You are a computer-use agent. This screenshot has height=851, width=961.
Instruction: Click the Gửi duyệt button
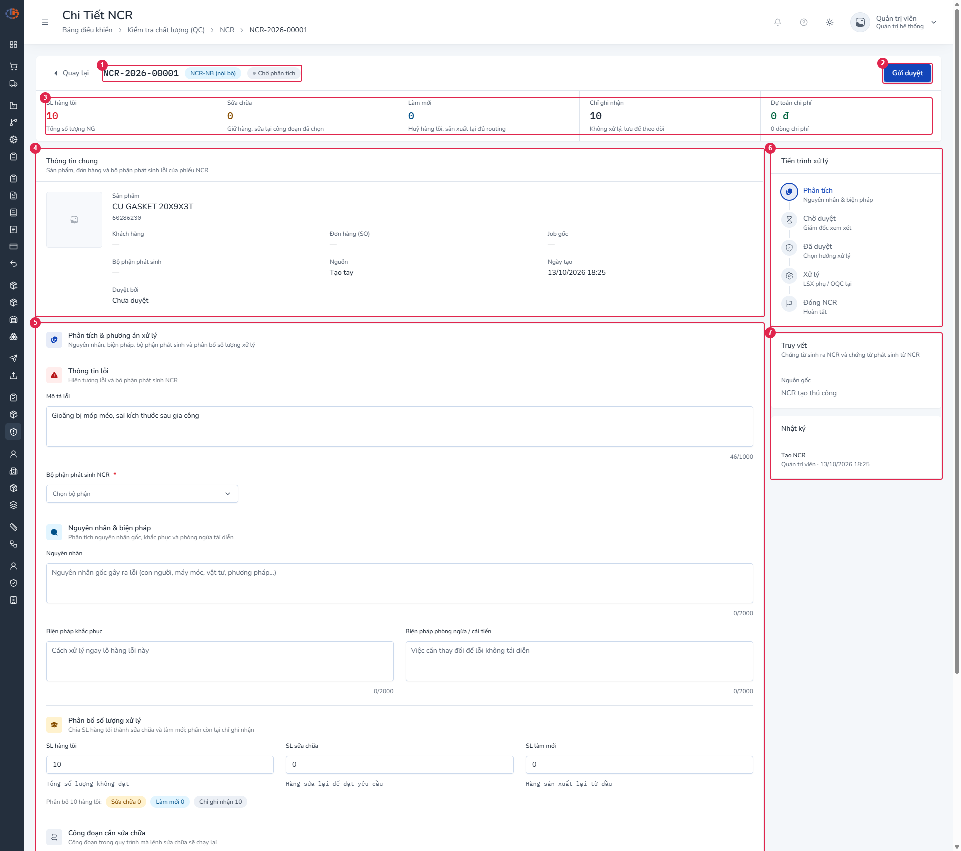point(907,73)
